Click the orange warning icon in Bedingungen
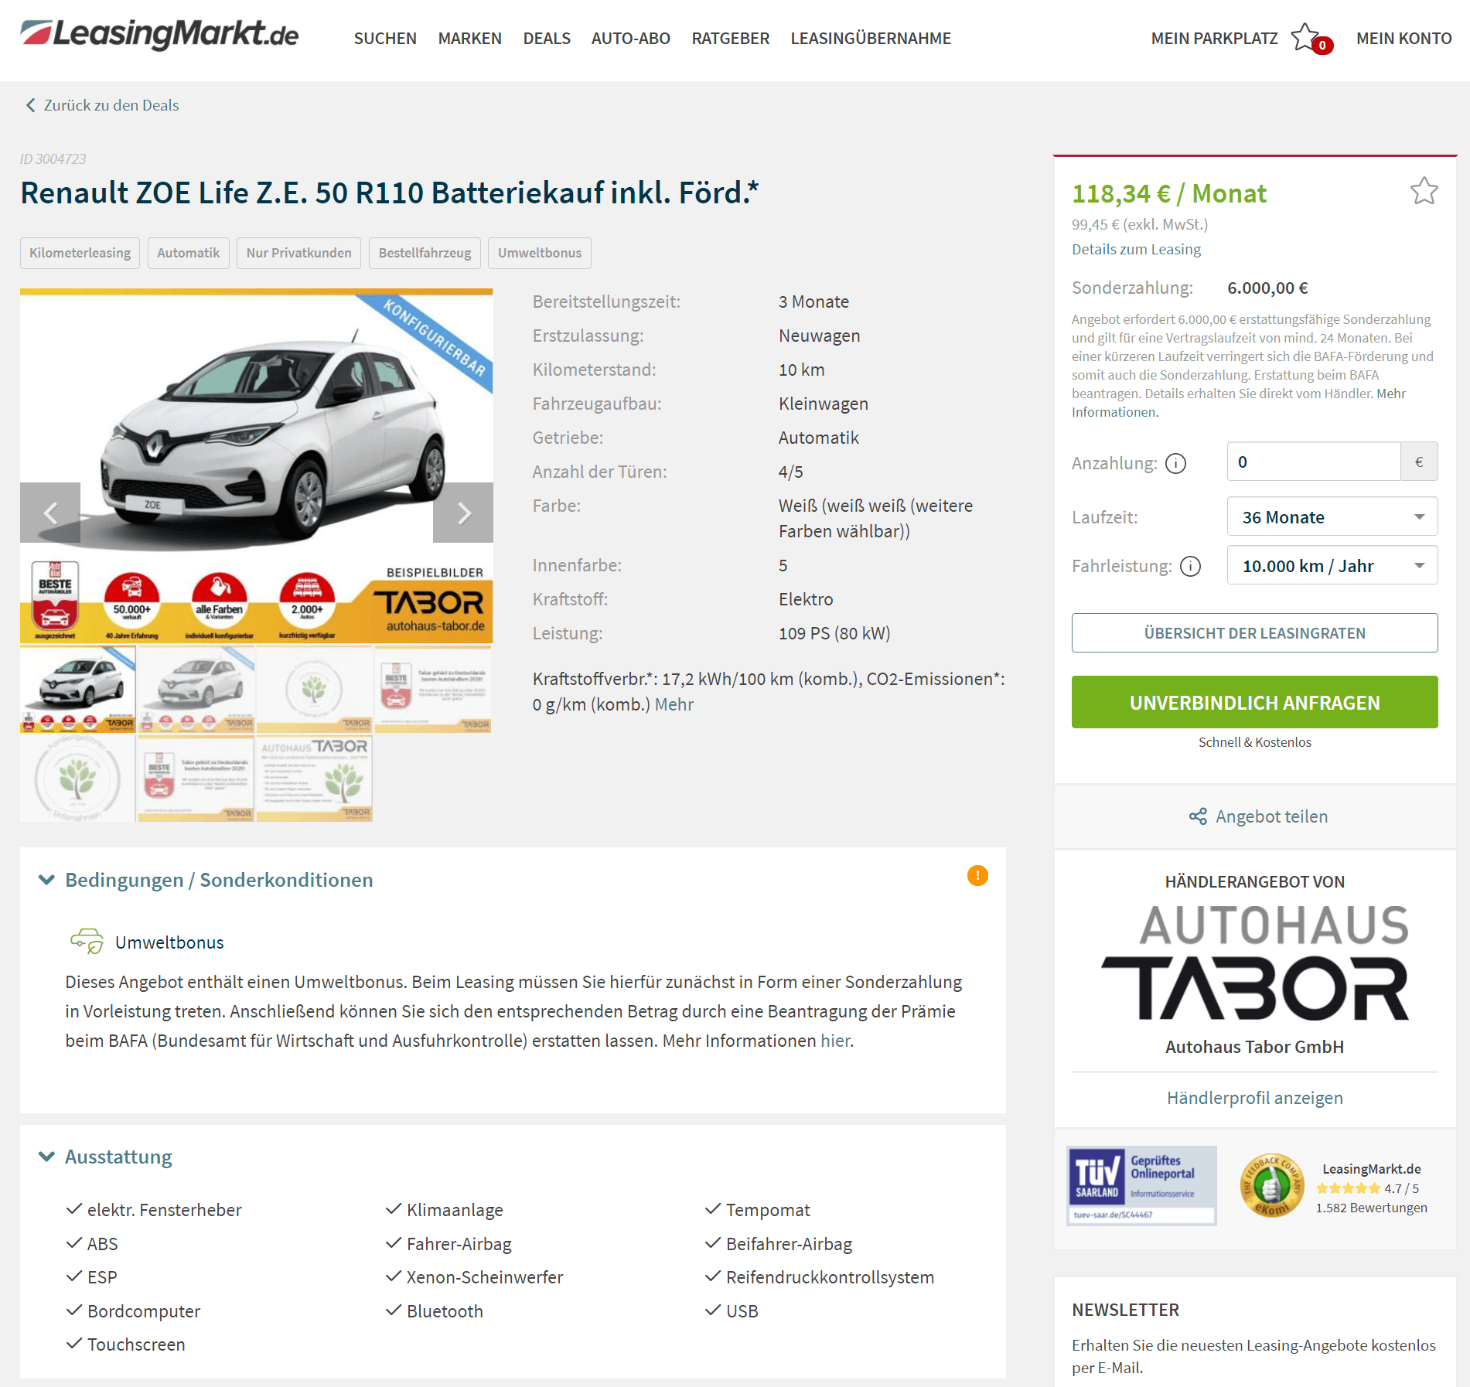 click(x=977, y=875)
